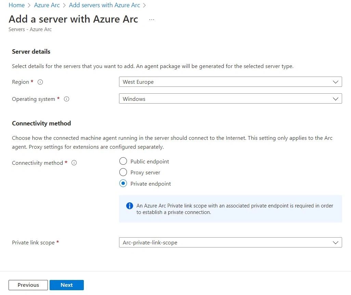The image size is (351, 295).
Task: Click the Next button
Action: pyautogui.click(x=67, y=285)
